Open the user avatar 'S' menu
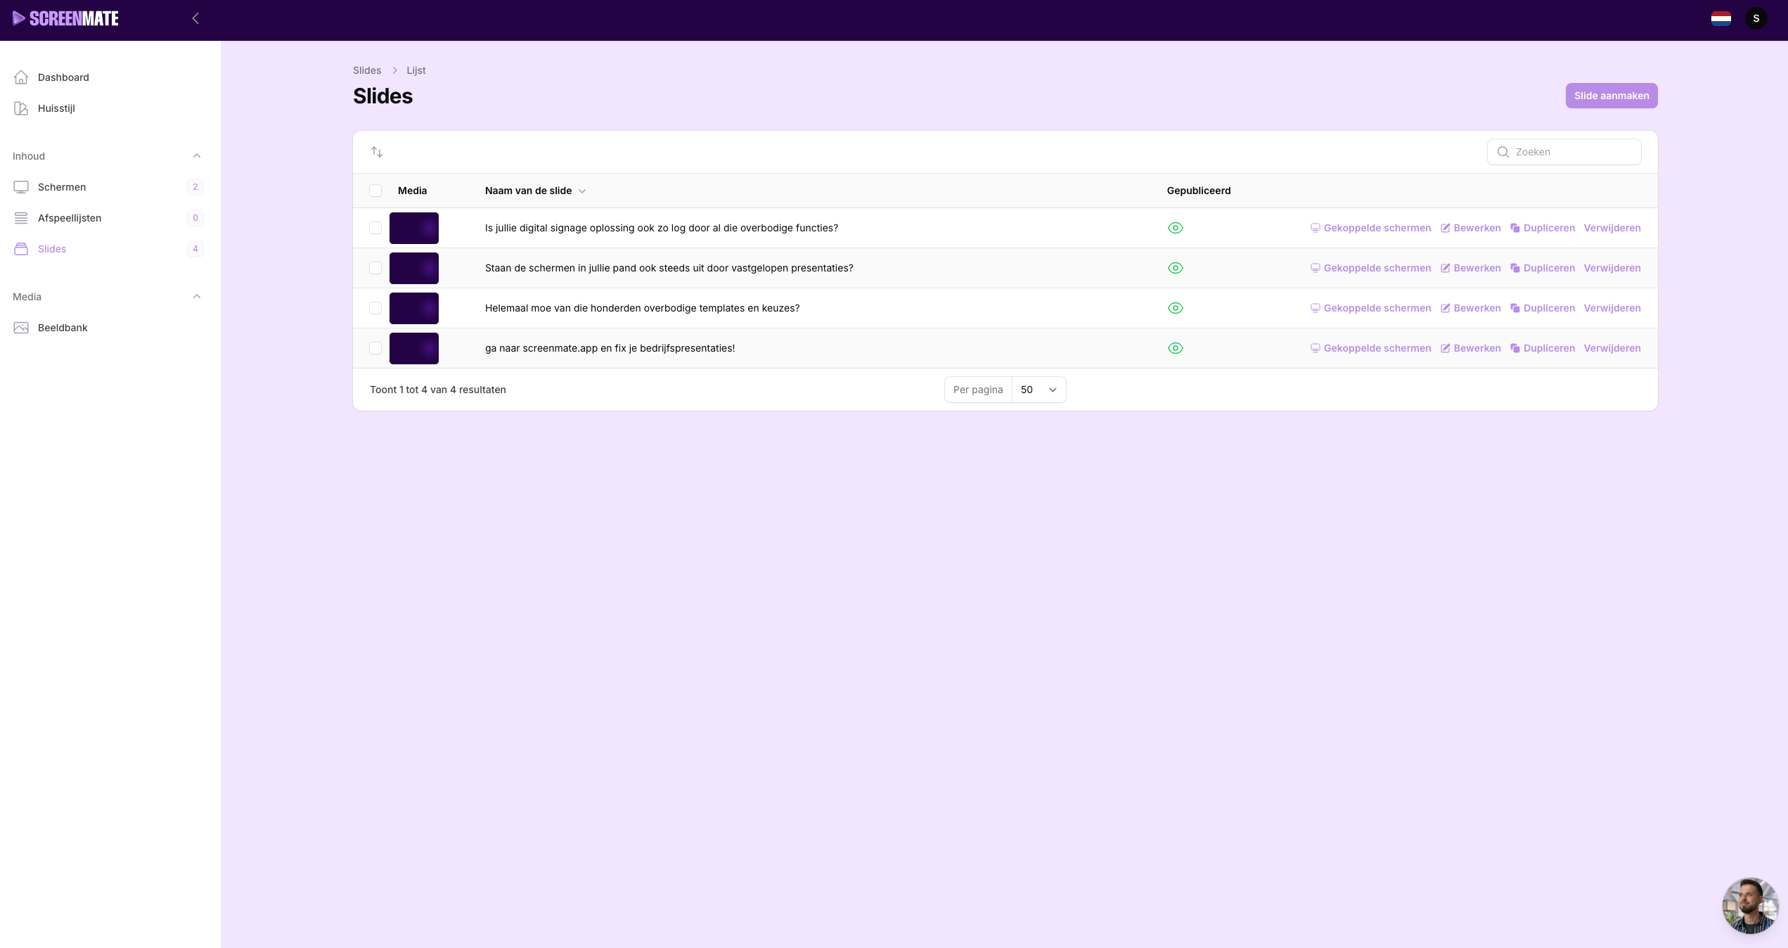 [x=1756, y=19]
